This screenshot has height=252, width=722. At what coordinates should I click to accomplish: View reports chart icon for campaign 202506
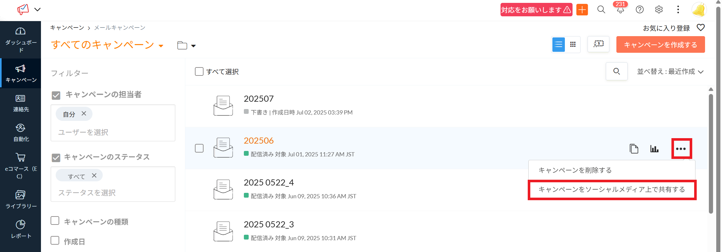[654, 149]
